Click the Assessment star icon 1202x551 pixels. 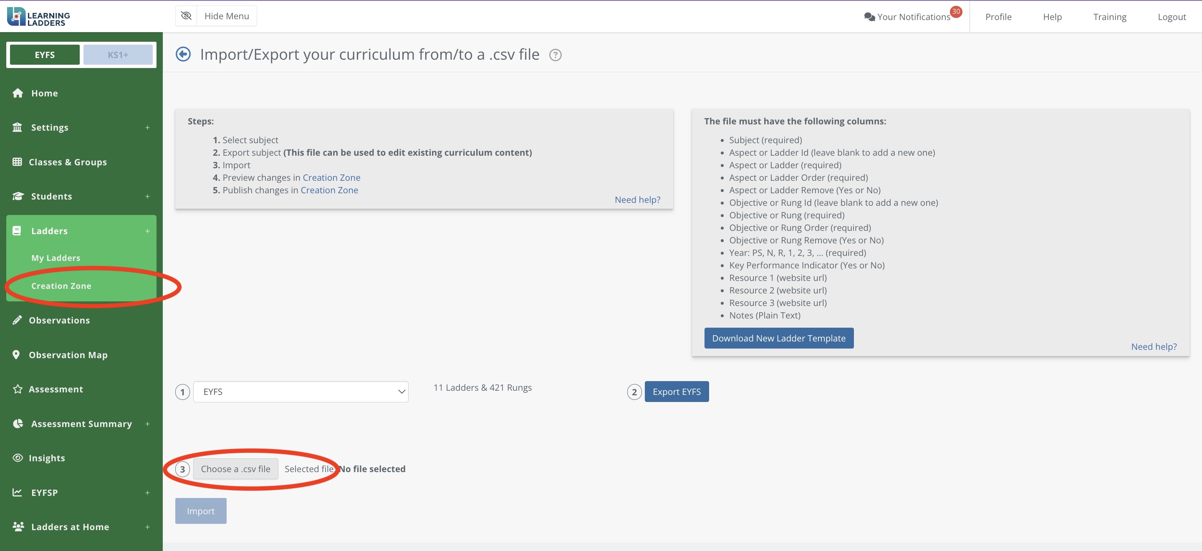click(18, 389)
